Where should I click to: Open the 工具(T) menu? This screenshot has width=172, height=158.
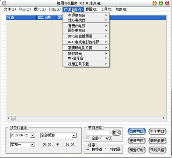point(106,9)
